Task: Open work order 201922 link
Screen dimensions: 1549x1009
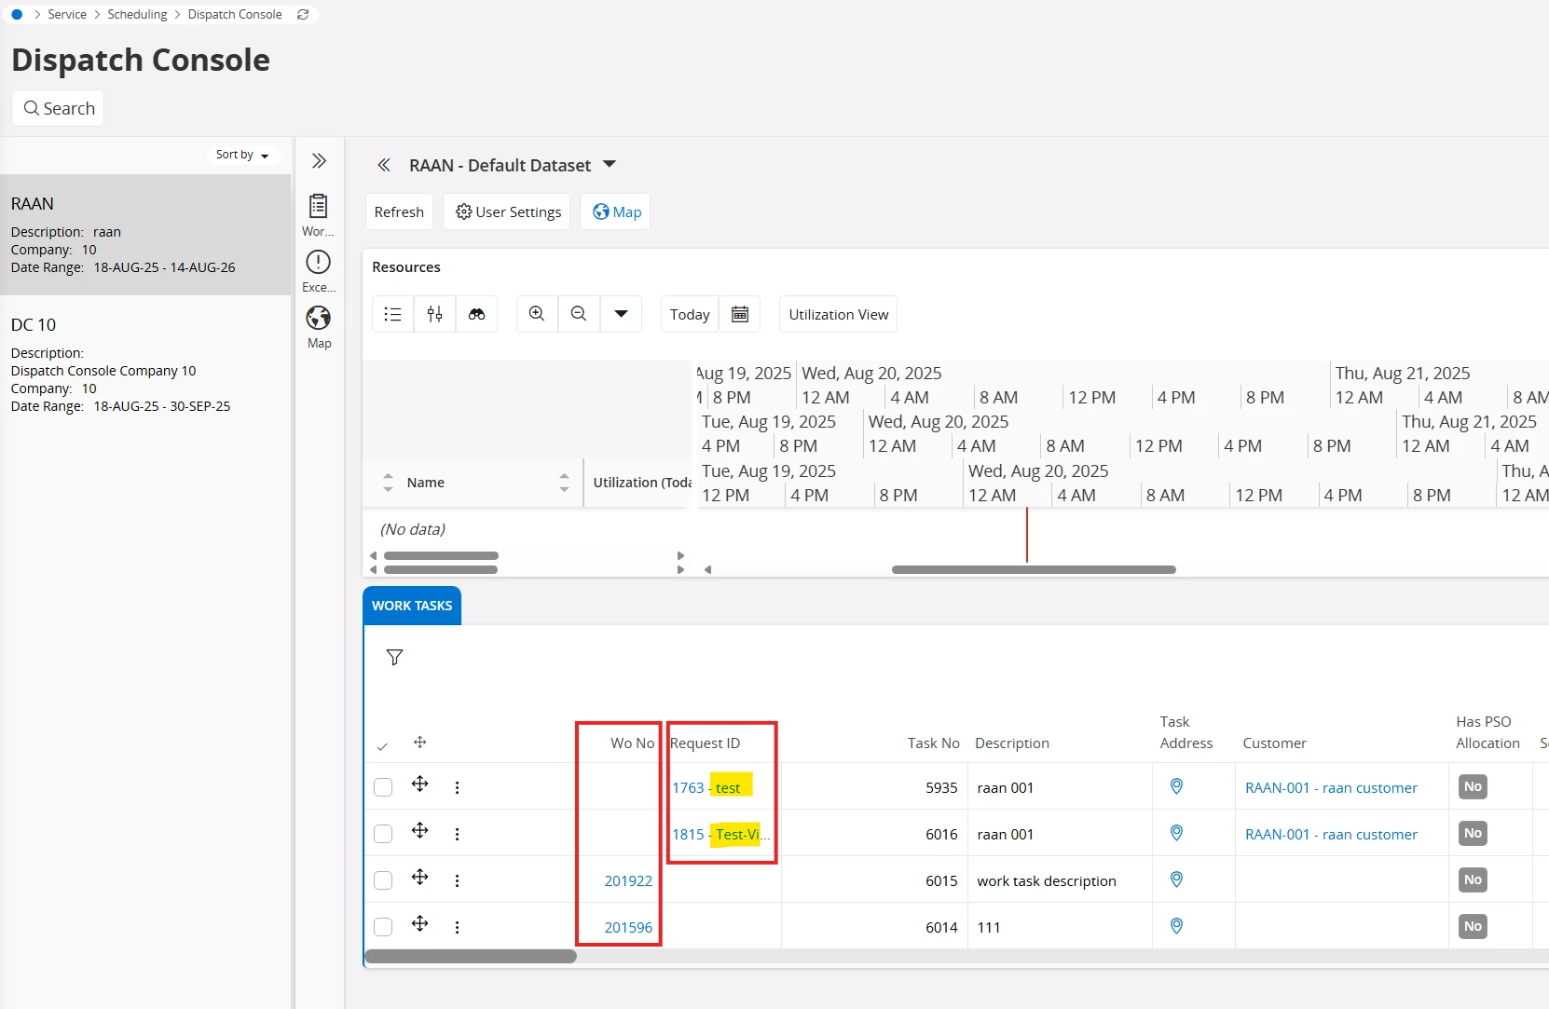Action: tap(628, 881)
